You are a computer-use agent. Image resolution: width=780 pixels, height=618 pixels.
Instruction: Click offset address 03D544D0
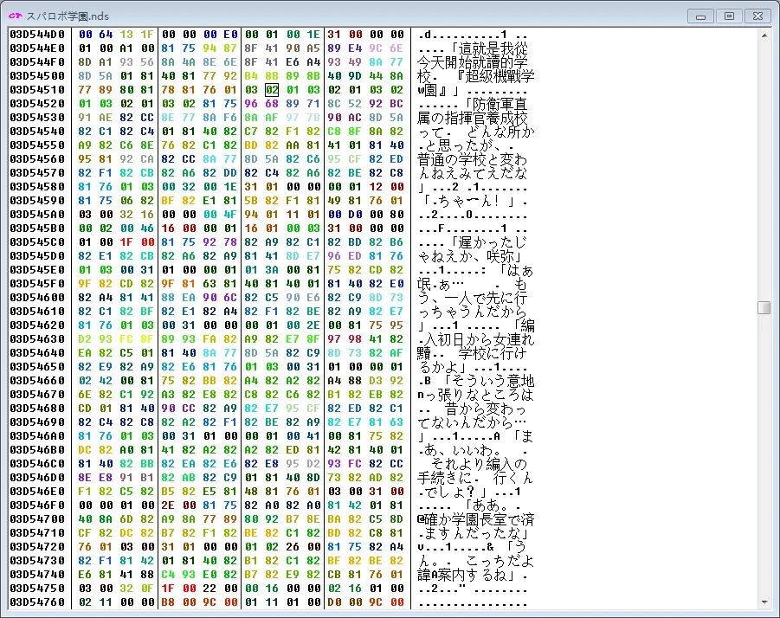click(x=38, y=34)
